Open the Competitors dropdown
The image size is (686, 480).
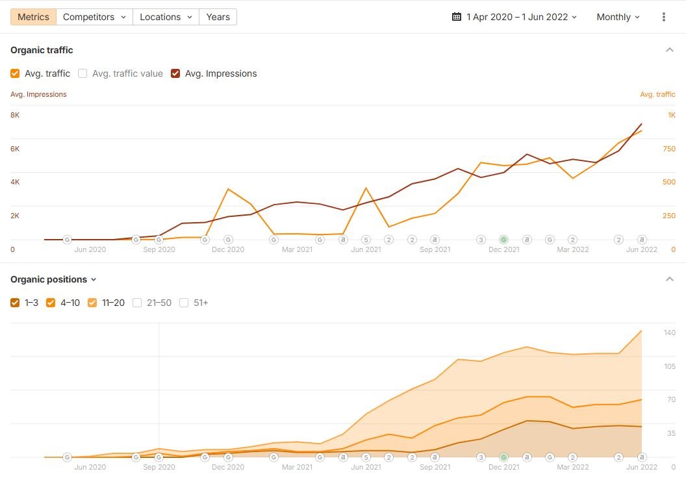[94, 17]
